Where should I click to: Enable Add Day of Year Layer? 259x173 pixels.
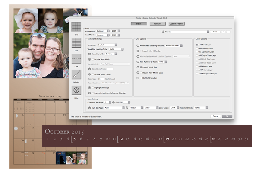197,55
